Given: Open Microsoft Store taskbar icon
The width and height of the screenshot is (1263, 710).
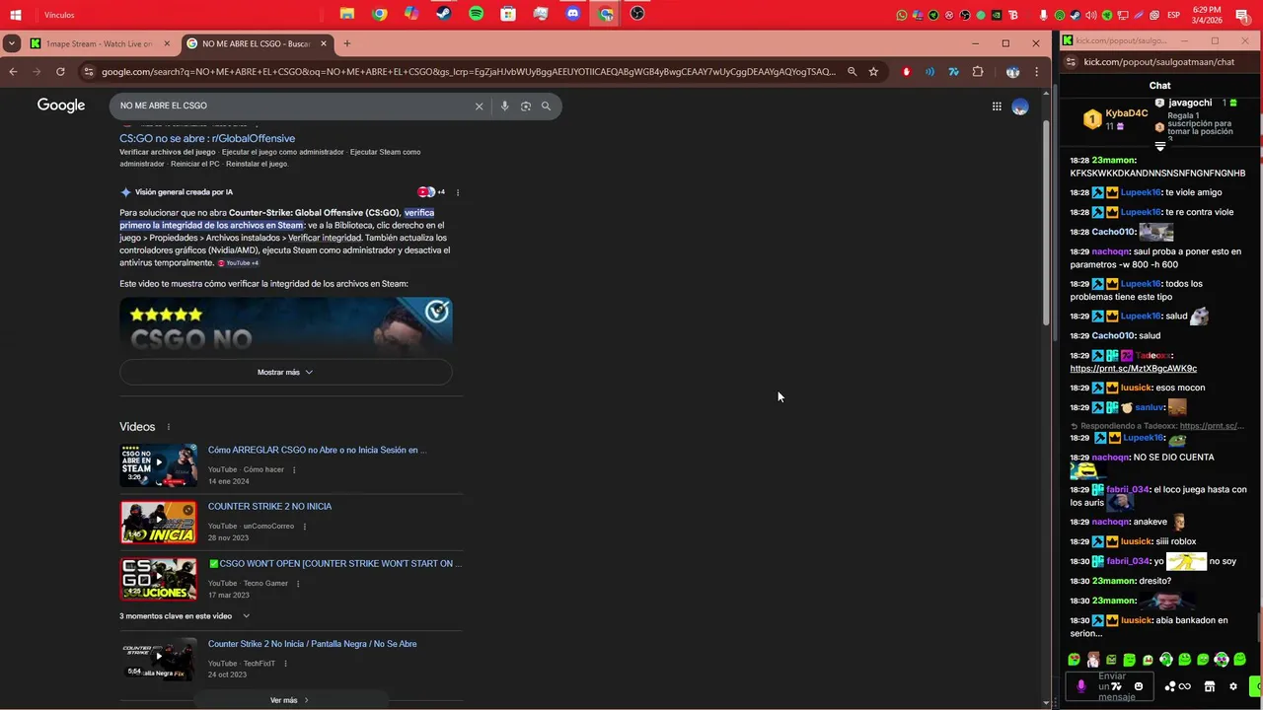Looking at the screenshot, I should [x=508, y=14].
